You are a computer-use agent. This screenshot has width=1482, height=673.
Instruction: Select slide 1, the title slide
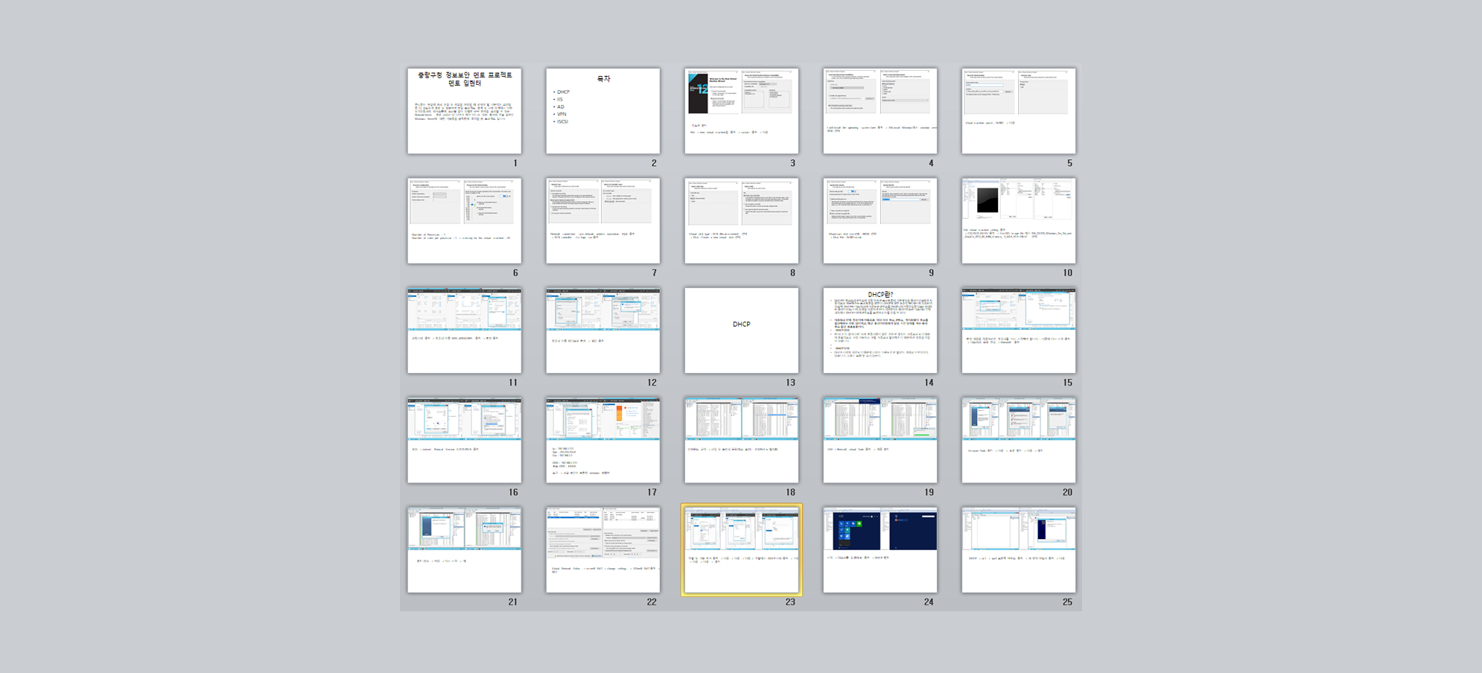click(464, 111)
